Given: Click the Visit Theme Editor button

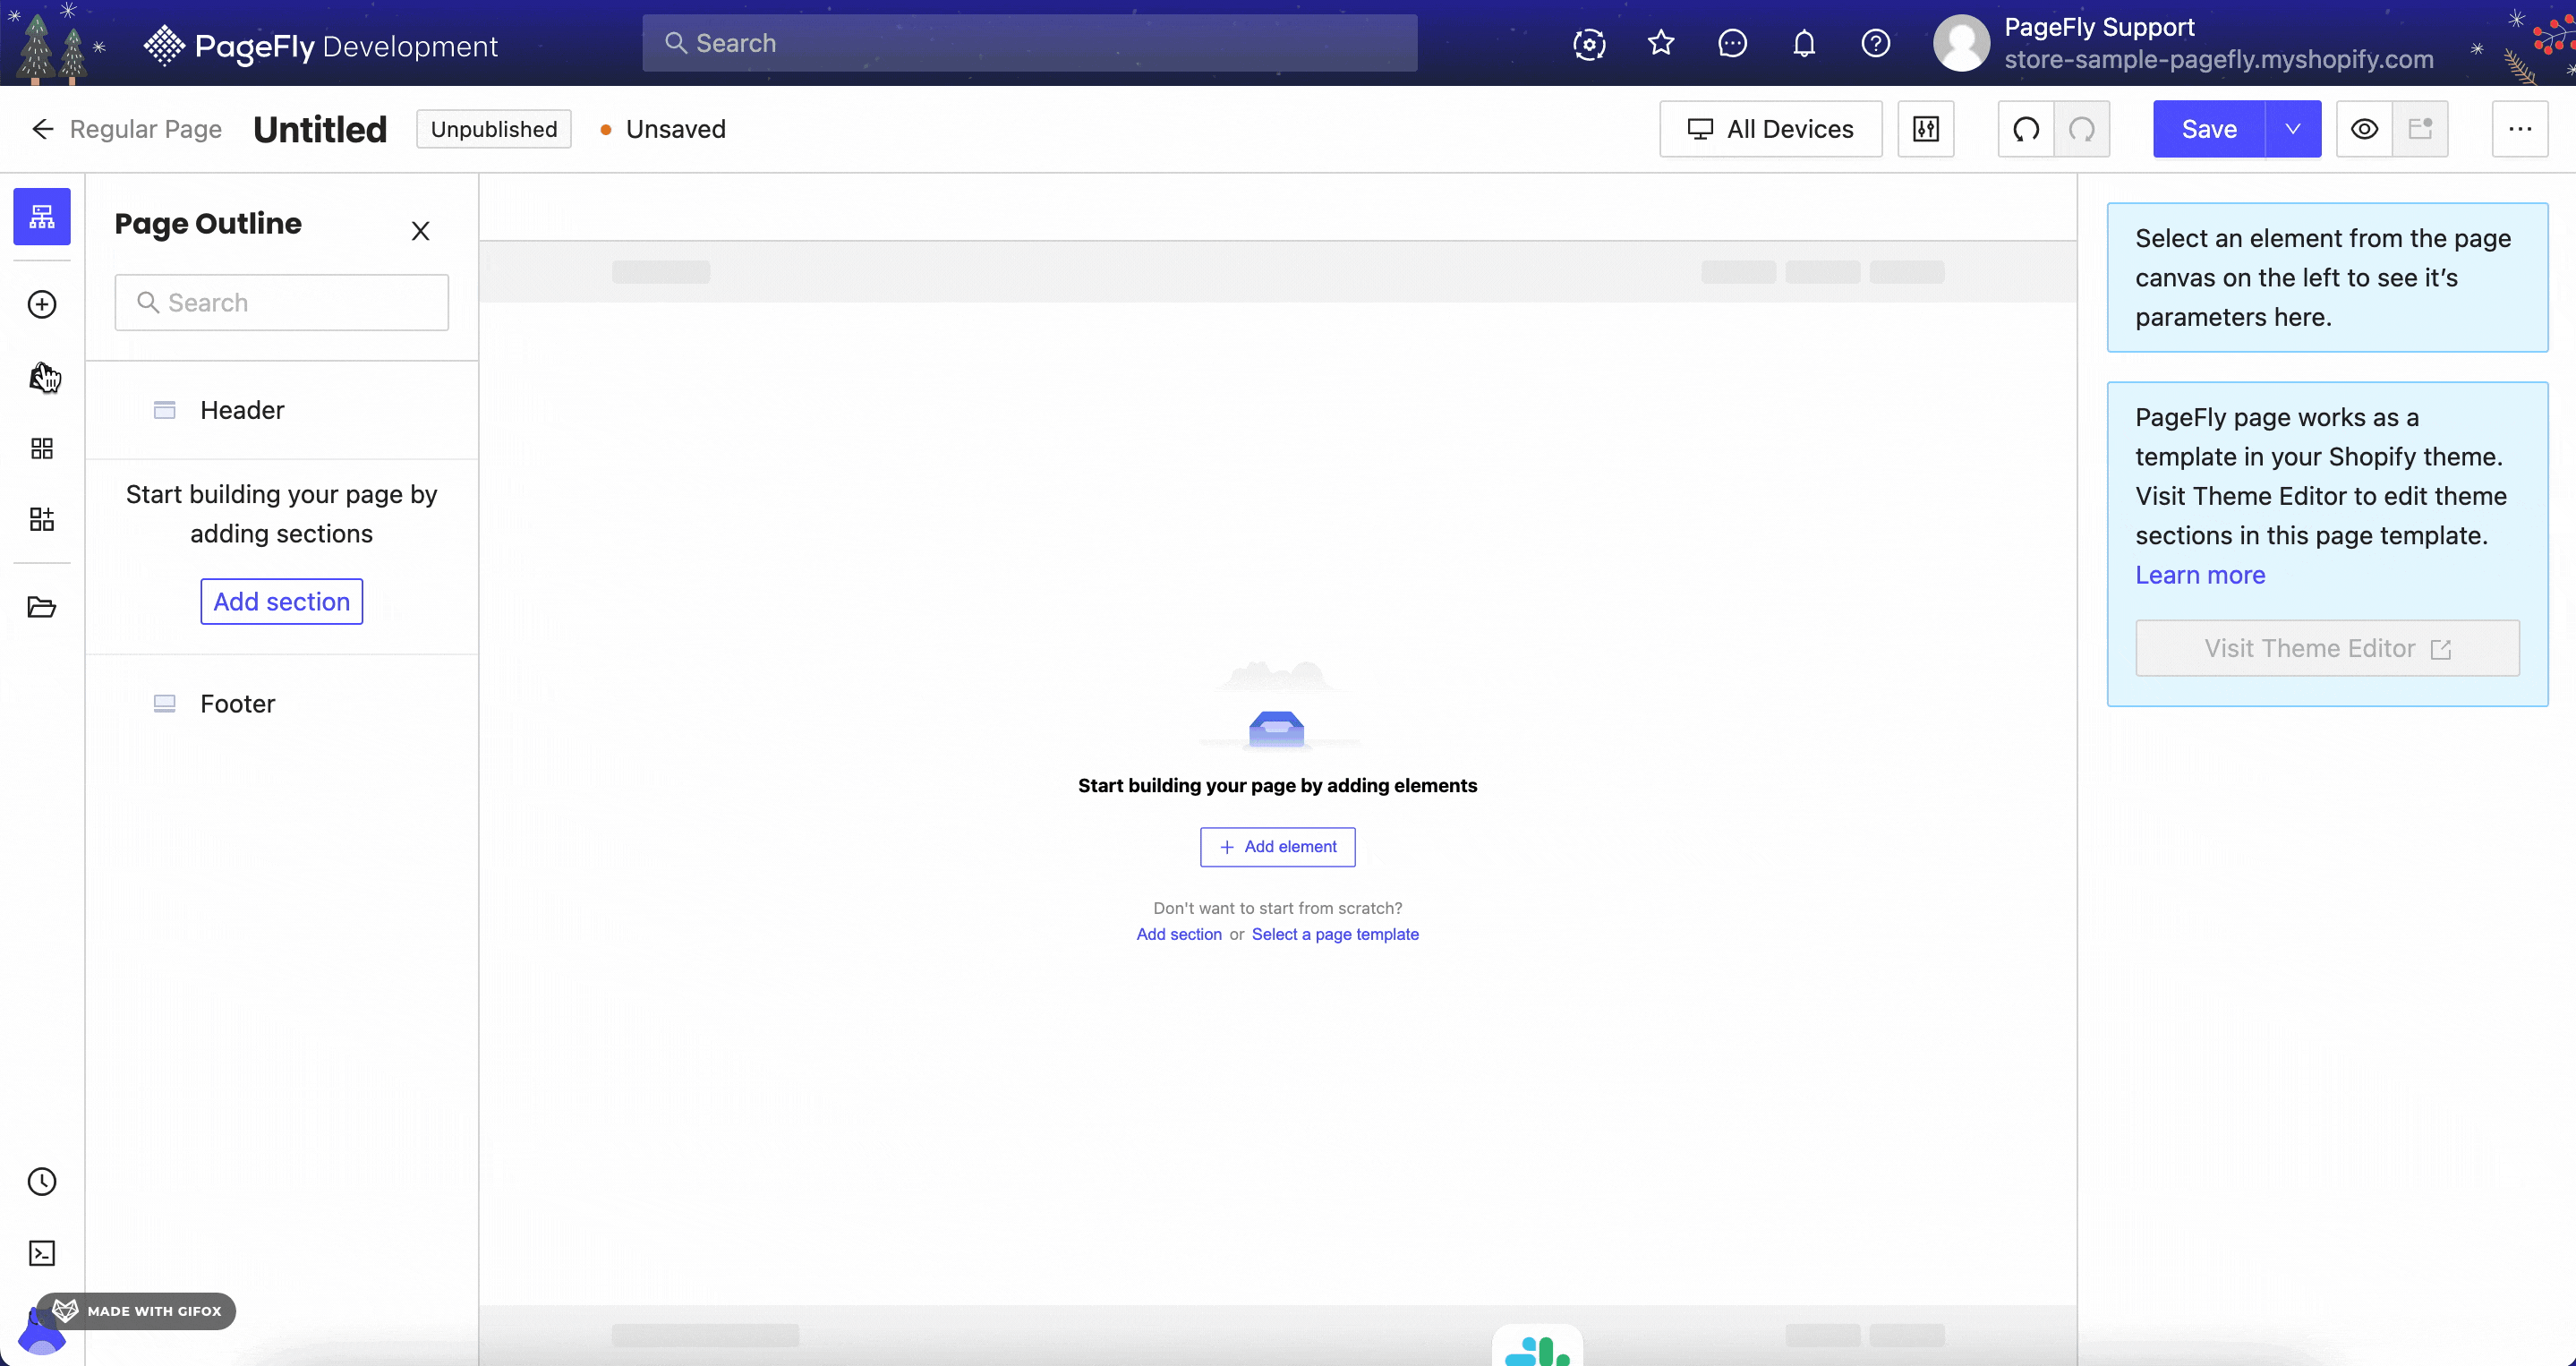Looking at the screenshot, I should pos(2327,648).
